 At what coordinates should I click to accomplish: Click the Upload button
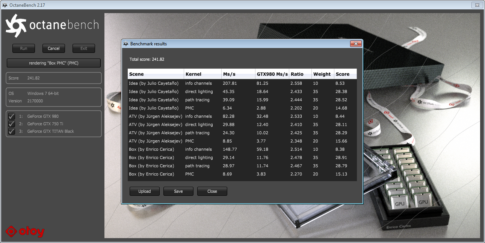(145, 191)
